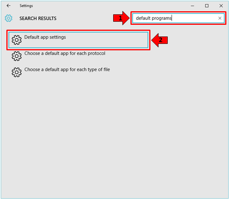Screen dimensions: 229x199
Task: Go back with the Settings back arrow
Action: (x=9, y=6)
